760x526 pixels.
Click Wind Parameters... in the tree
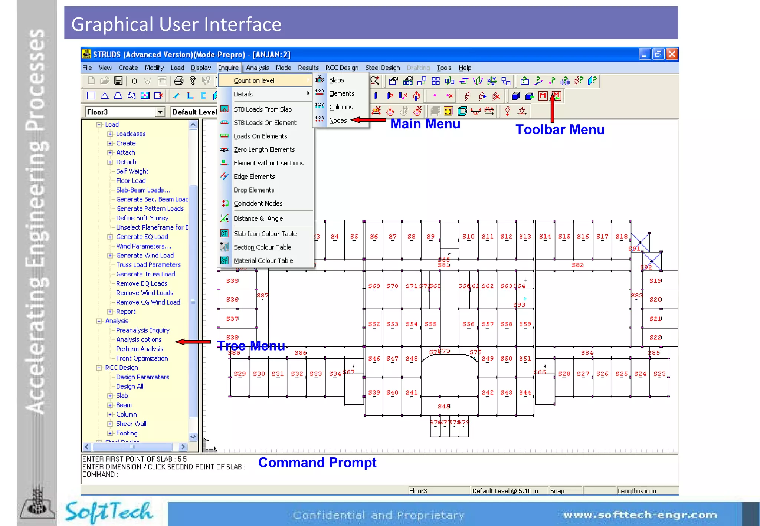144,246
